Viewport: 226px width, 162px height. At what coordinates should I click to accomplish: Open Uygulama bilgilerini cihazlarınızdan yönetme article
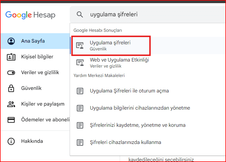point(140,108)
